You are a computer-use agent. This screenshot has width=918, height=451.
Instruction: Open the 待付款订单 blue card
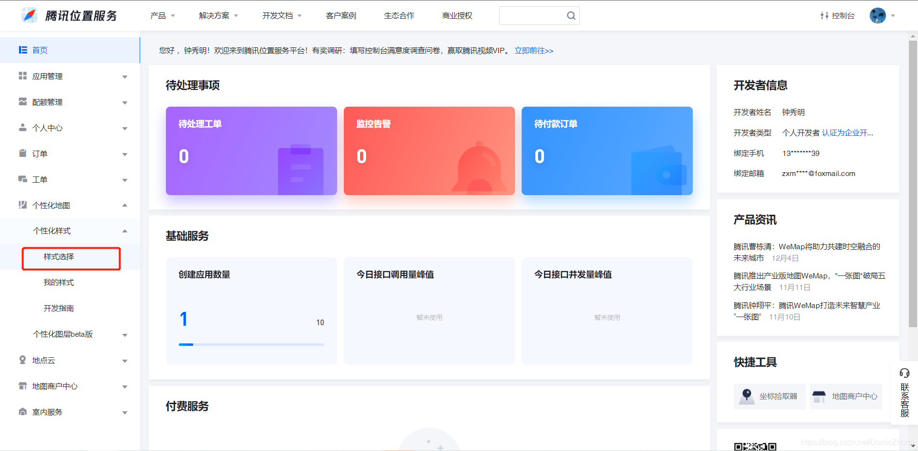[607, 151]
